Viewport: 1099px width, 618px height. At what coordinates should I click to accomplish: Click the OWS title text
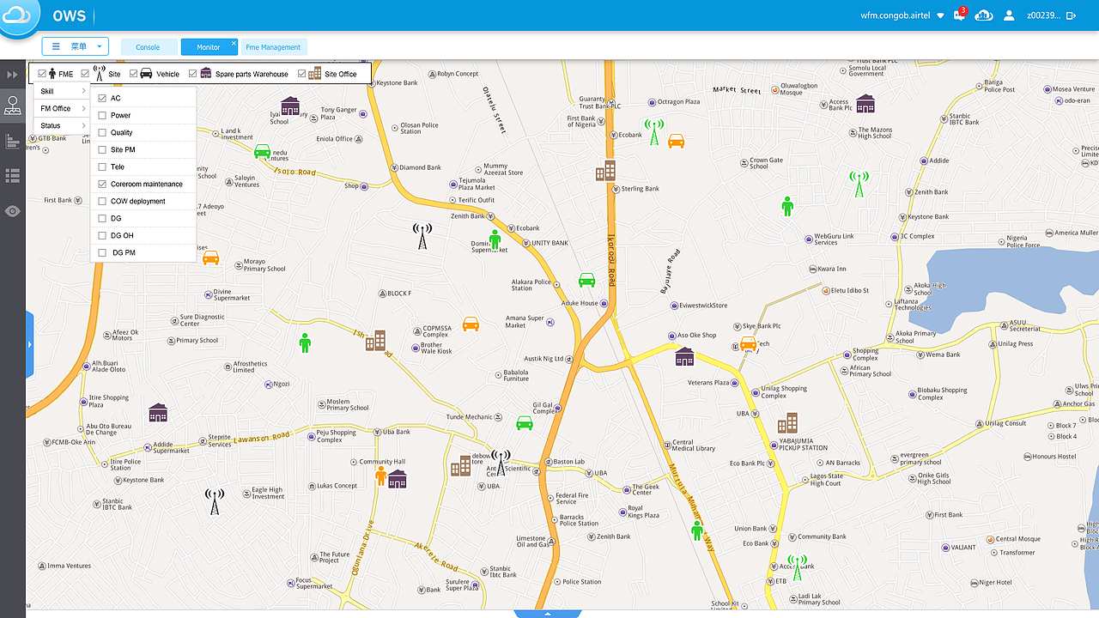click(x=69, y=15)
